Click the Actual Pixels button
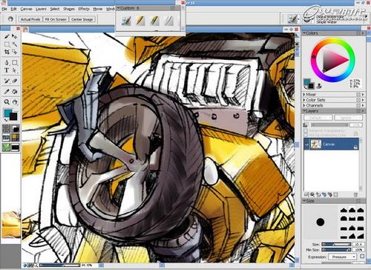 click(x=30, y=19)
